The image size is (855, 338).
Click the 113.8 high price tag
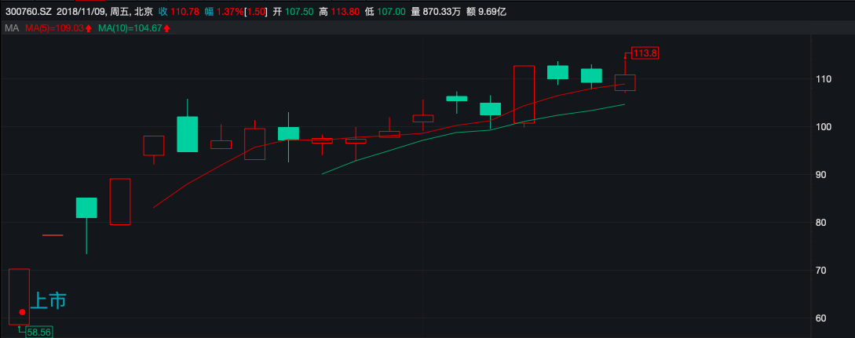pyautogui.click(x=645, y=53)
